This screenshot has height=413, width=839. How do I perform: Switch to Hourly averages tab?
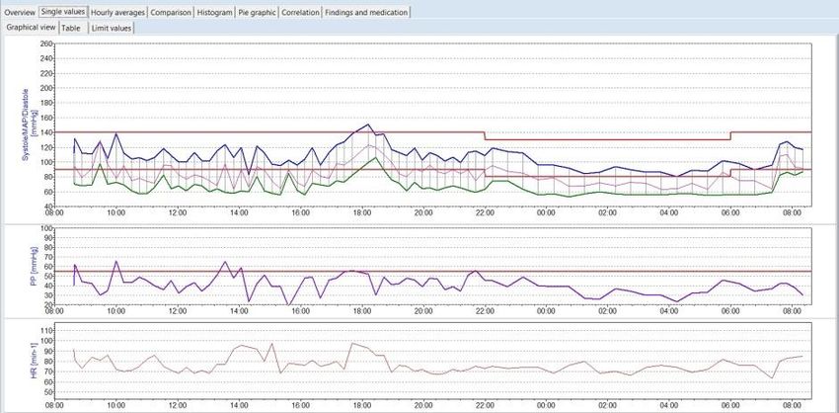(118, 12)
